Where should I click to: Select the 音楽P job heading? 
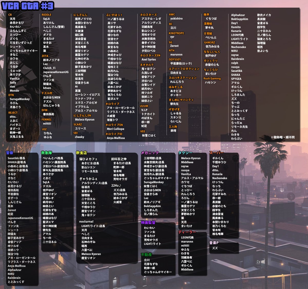214,243
